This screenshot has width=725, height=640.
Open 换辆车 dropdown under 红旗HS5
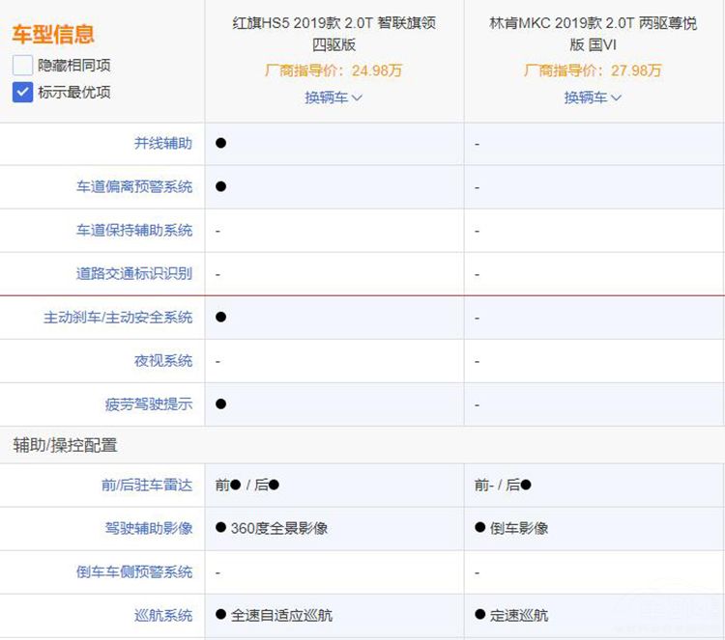pos(333,97)
